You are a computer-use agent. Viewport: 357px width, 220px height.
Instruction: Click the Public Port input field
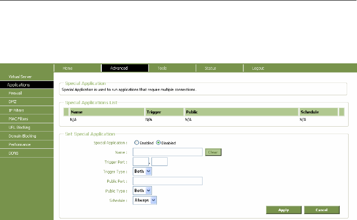tap(168, 181)
